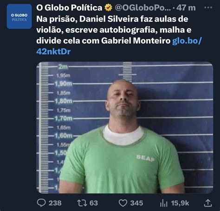Screen dimensions: 220x211
Task: Click the 63 retweets count
Action: pyautogui.click(x=94, y=203)
